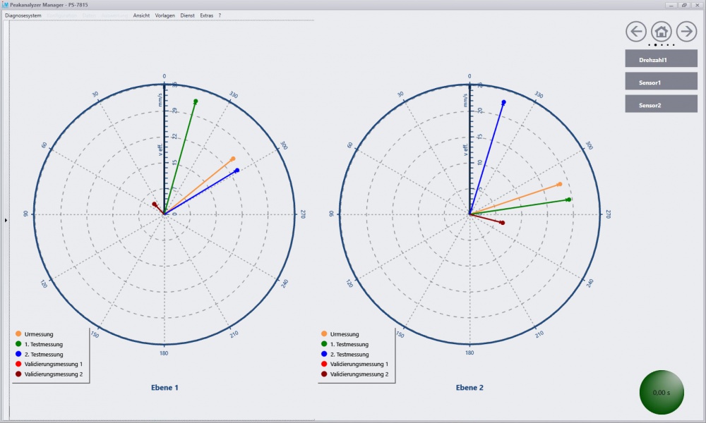
Task: Click the Peakanalyzer app icon in title bar
Action: [6, 5]
